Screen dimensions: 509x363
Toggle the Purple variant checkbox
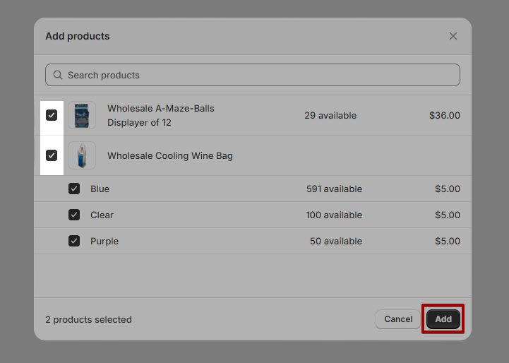coord(74,241)
